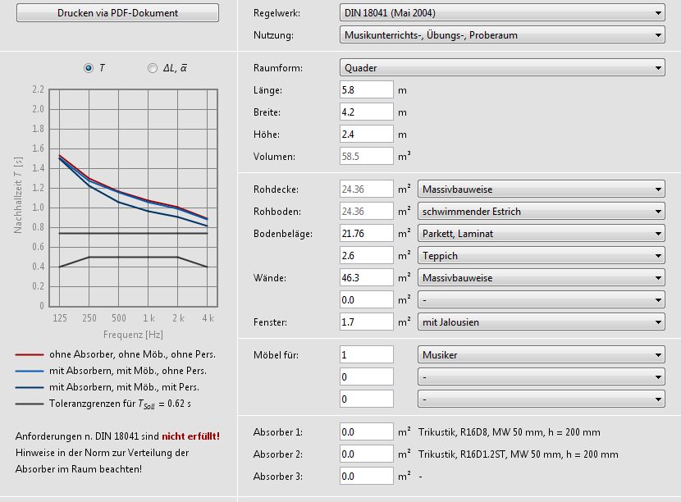Click the reverberation time chart plot area

134,198
